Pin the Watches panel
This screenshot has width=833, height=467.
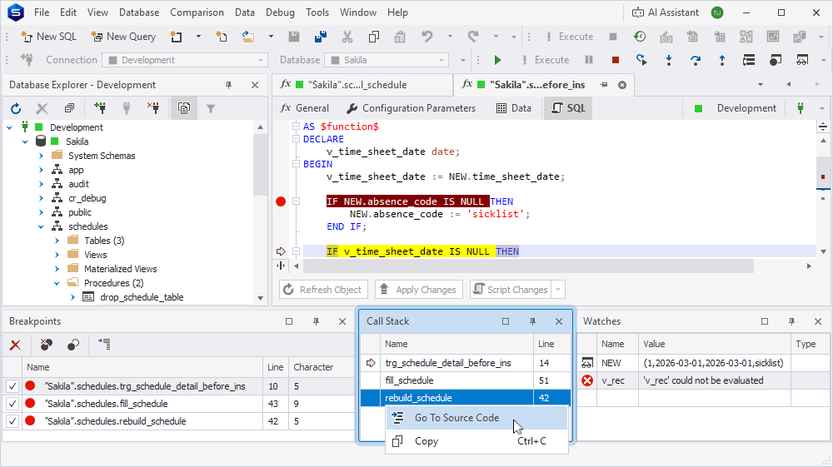pos(791,321)
